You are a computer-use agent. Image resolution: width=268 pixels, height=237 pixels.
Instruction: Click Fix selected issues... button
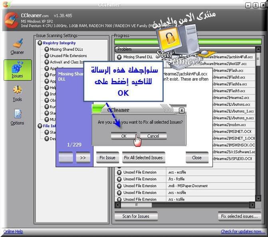point(240,216)
